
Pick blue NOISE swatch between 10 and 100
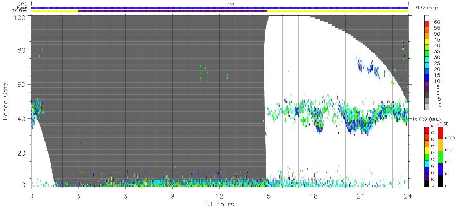(x=440, y=169)
